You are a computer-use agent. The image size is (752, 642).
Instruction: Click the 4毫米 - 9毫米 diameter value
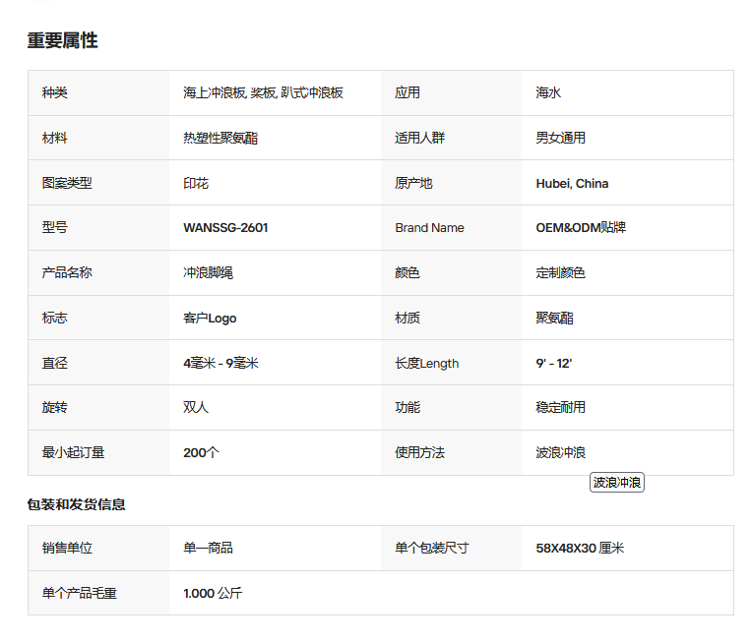coord(220,363)
